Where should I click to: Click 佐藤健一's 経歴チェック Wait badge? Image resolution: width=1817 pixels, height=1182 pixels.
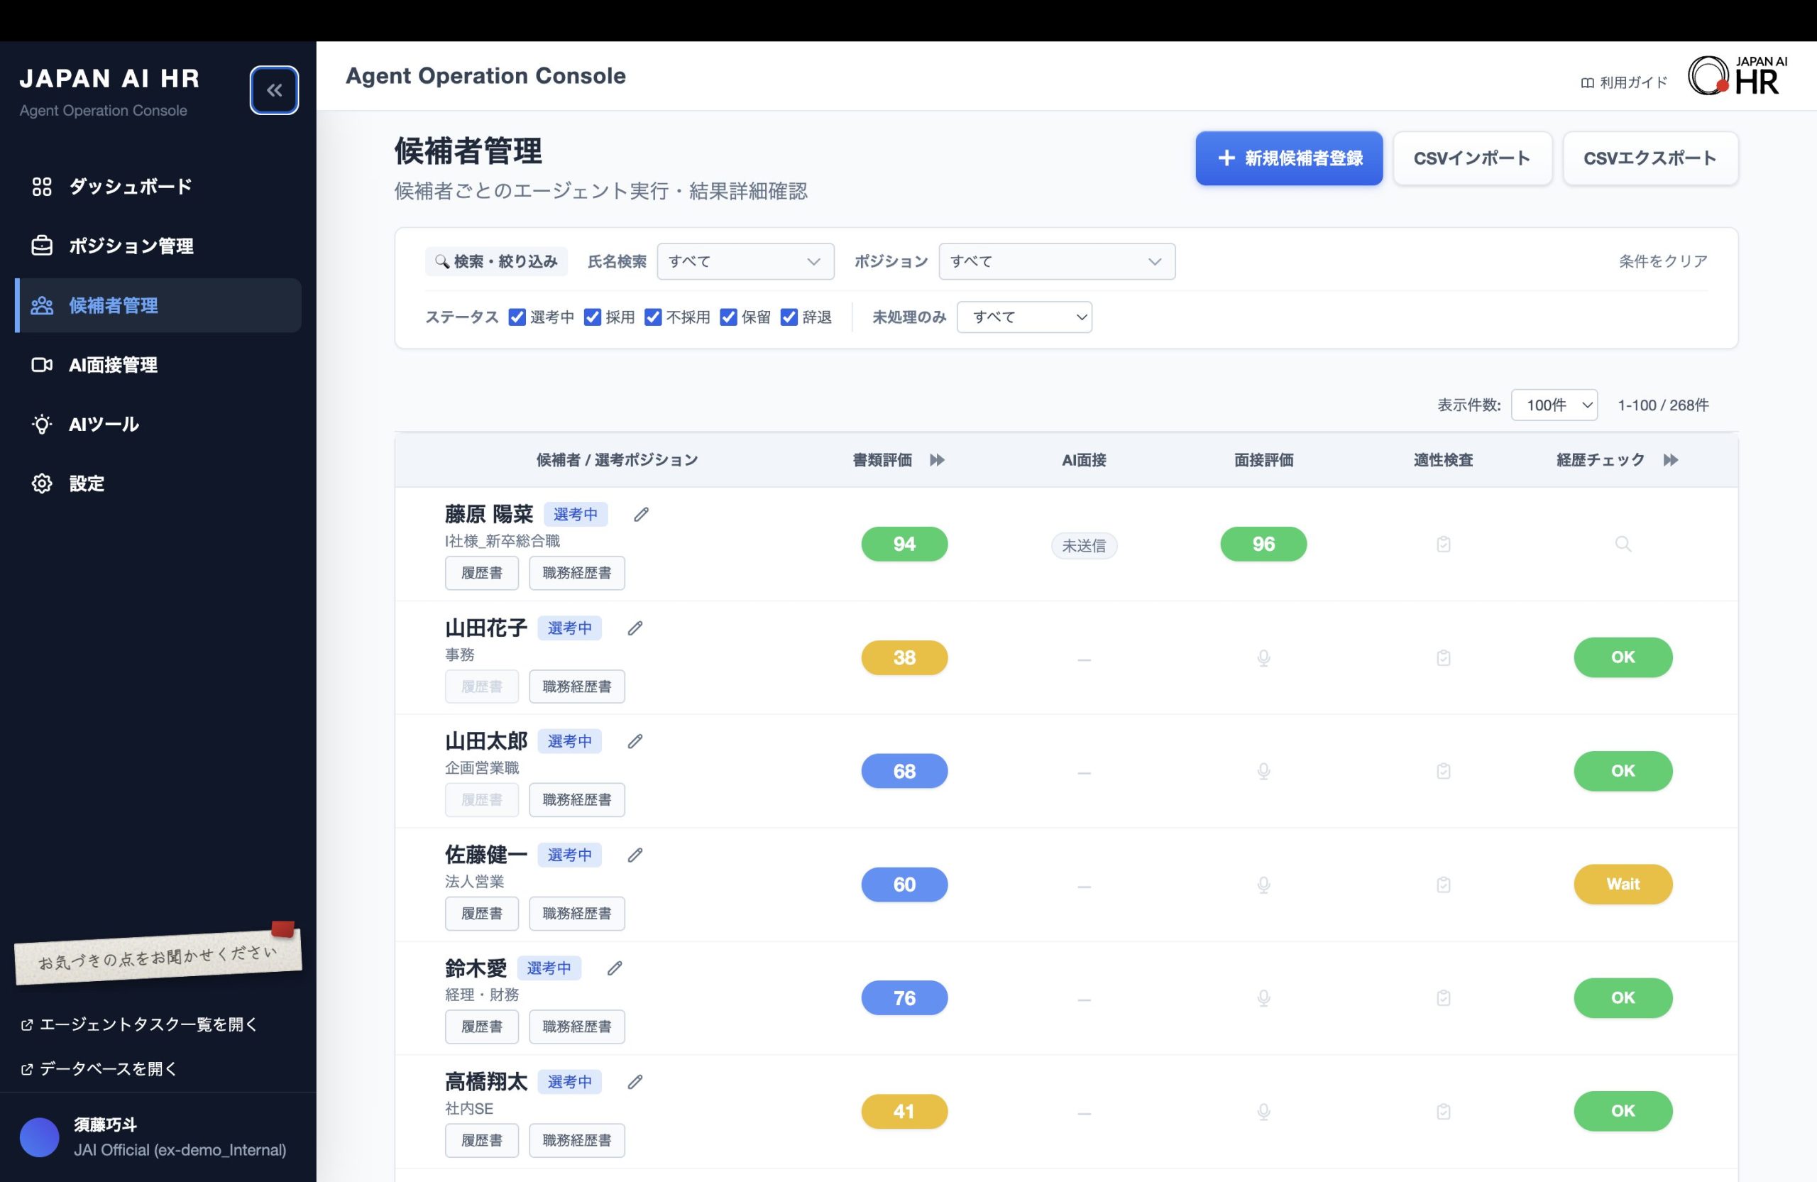pyautogui.click(x=1623, y=885)
